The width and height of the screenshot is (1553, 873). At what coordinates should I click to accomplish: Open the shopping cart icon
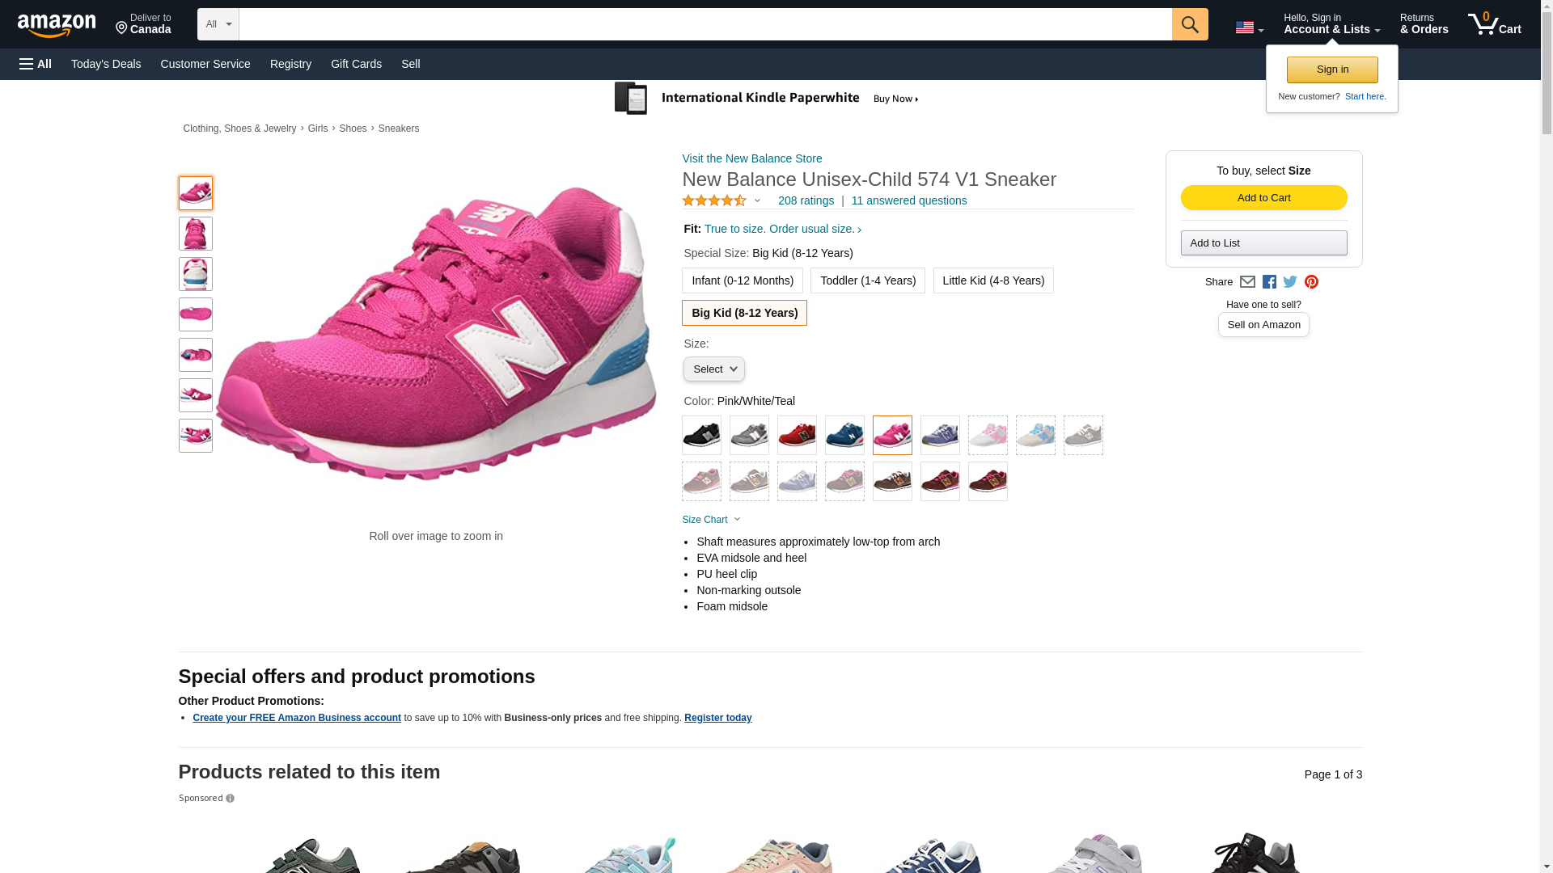1493,24
